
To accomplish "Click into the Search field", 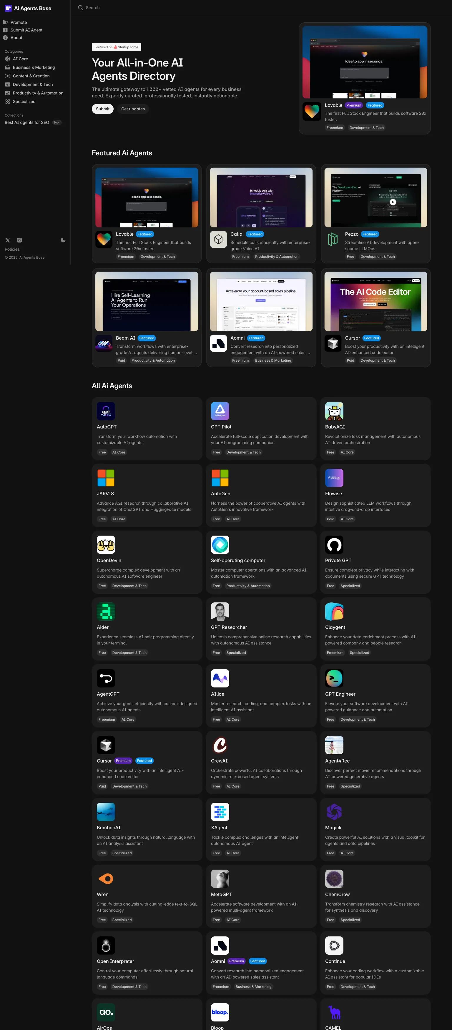I will 93,8.
